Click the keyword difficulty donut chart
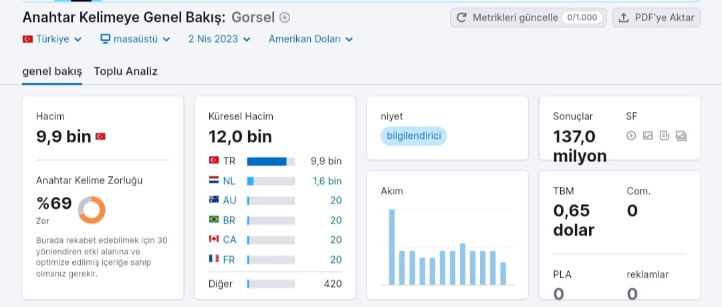The image size is (722, 307). tap(92, 210)
